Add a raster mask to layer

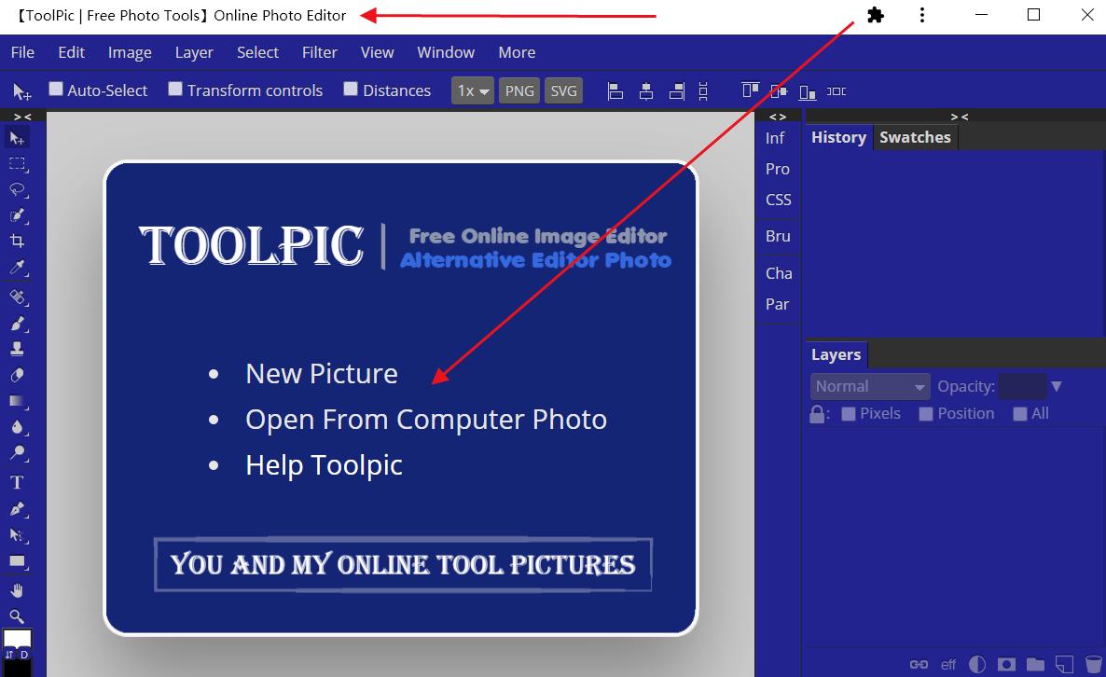(x=1006, y=664)
